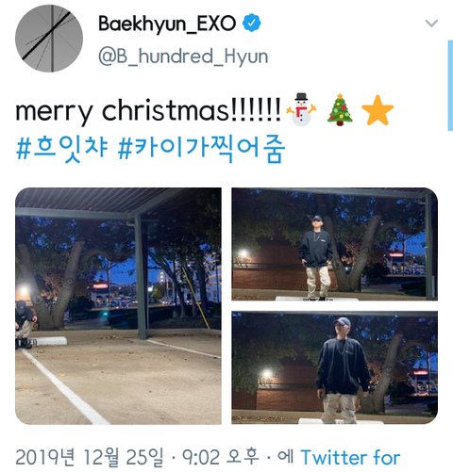Open the #카이가찍어줌 hashtag

point(201,148)
